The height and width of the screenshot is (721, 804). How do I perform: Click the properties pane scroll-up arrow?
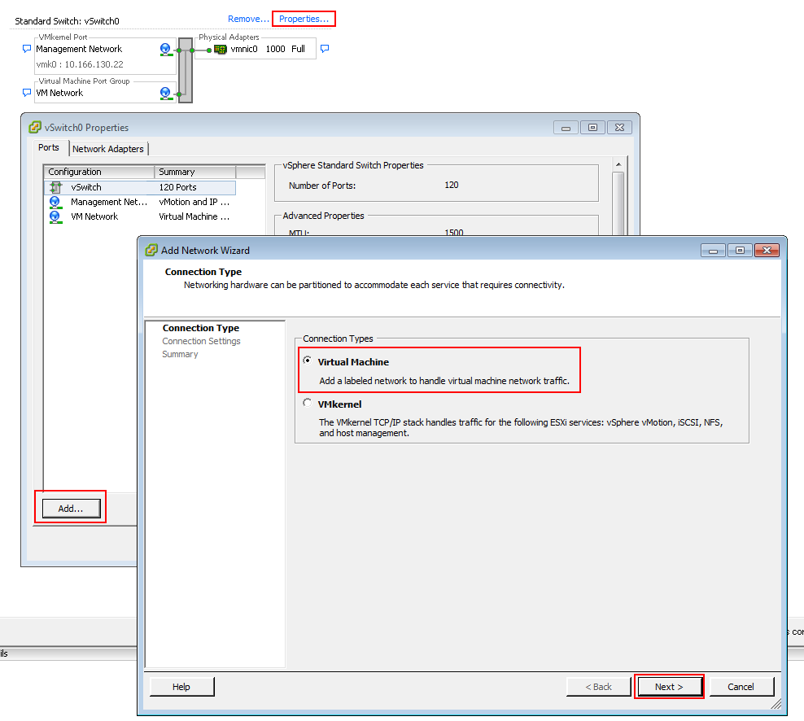(618, 164)
